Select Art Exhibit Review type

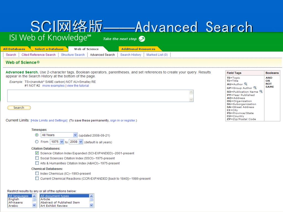point(65,206)
